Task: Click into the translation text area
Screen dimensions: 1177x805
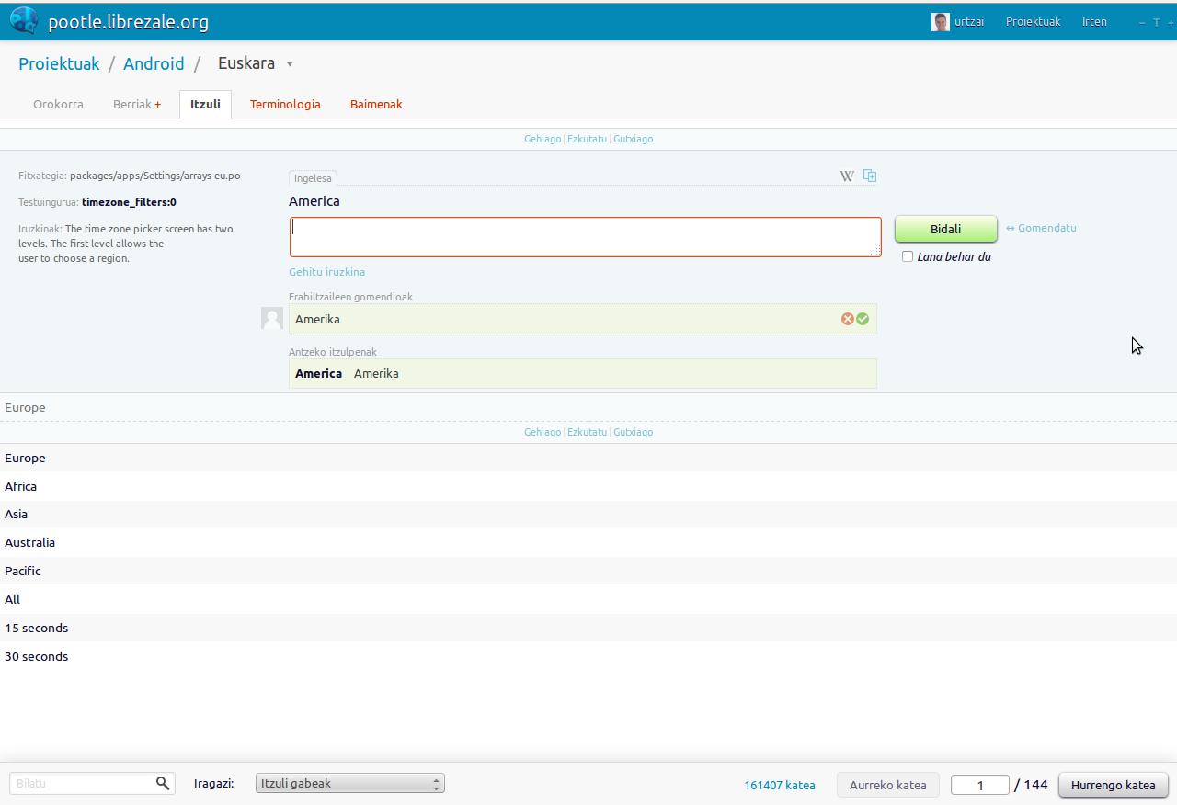Action: point(585,237)
